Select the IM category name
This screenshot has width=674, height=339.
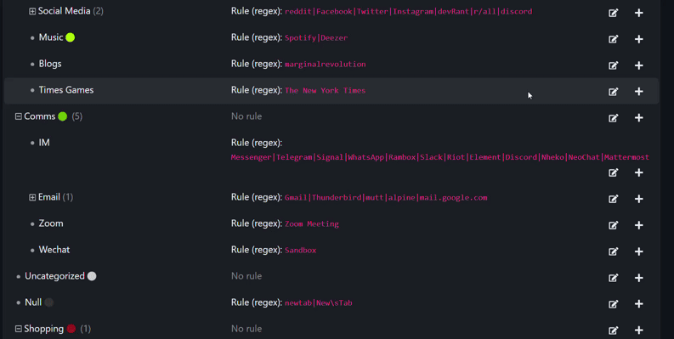pos(44,142)
